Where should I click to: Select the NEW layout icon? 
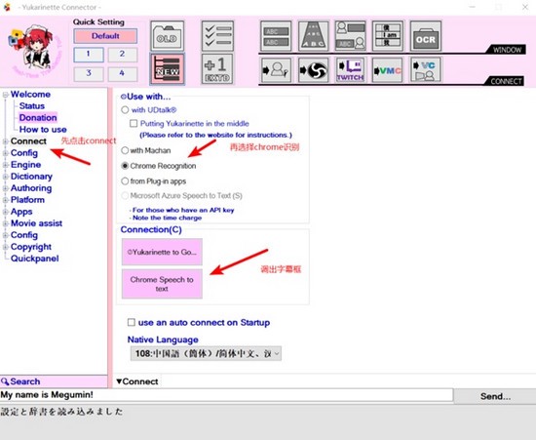[x=168, y=68]
